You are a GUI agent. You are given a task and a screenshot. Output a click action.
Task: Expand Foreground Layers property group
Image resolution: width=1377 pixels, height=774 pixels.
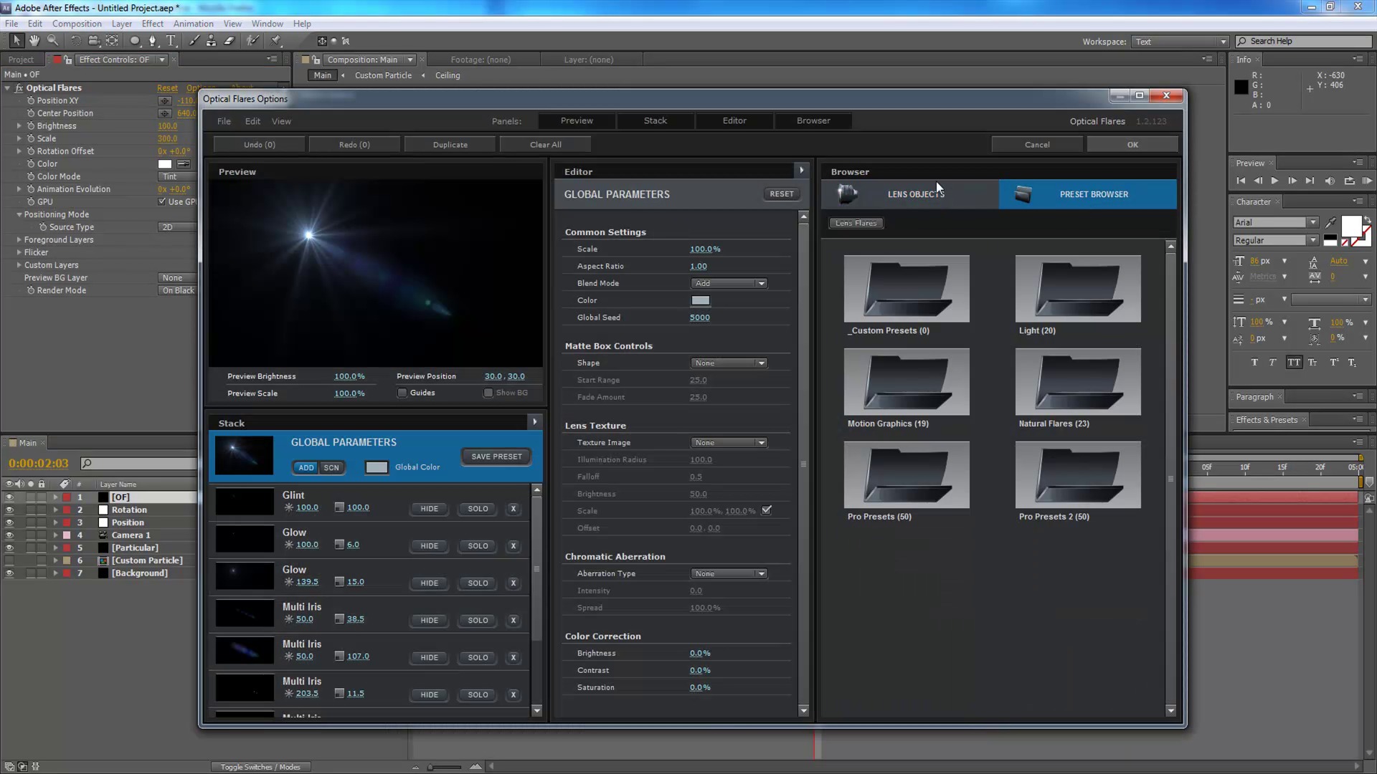click(19, 240)
